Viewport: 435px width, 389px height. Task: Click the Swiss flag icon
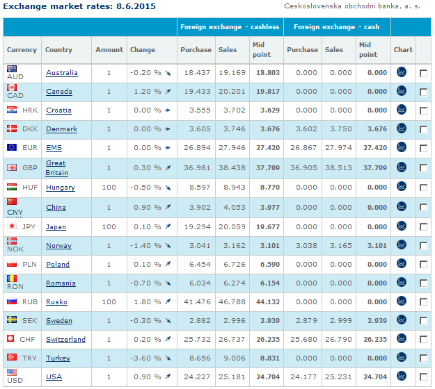pyautogui.click(x=10, y=338)
